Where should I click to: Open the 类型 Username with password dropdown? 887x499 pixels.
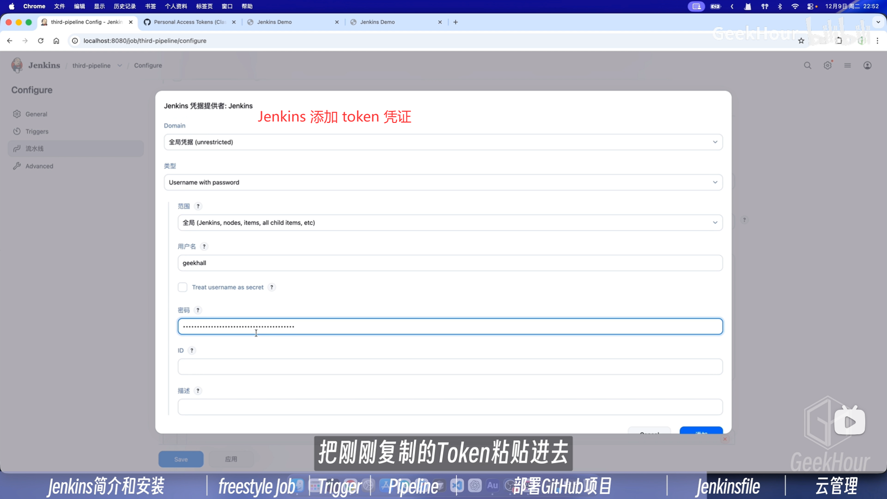click(443, 183)
